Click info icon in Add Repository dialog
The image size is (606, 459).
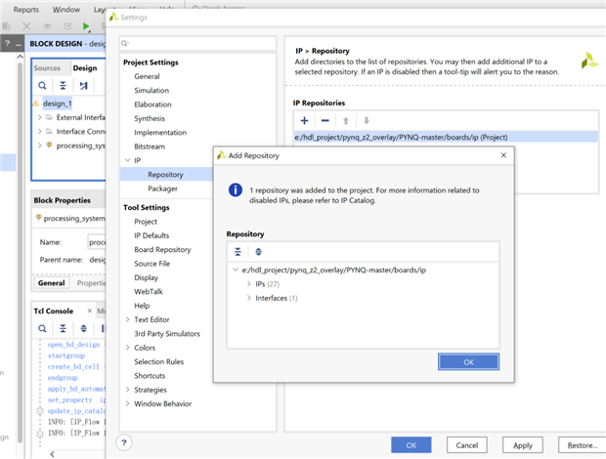coord(236,189)
